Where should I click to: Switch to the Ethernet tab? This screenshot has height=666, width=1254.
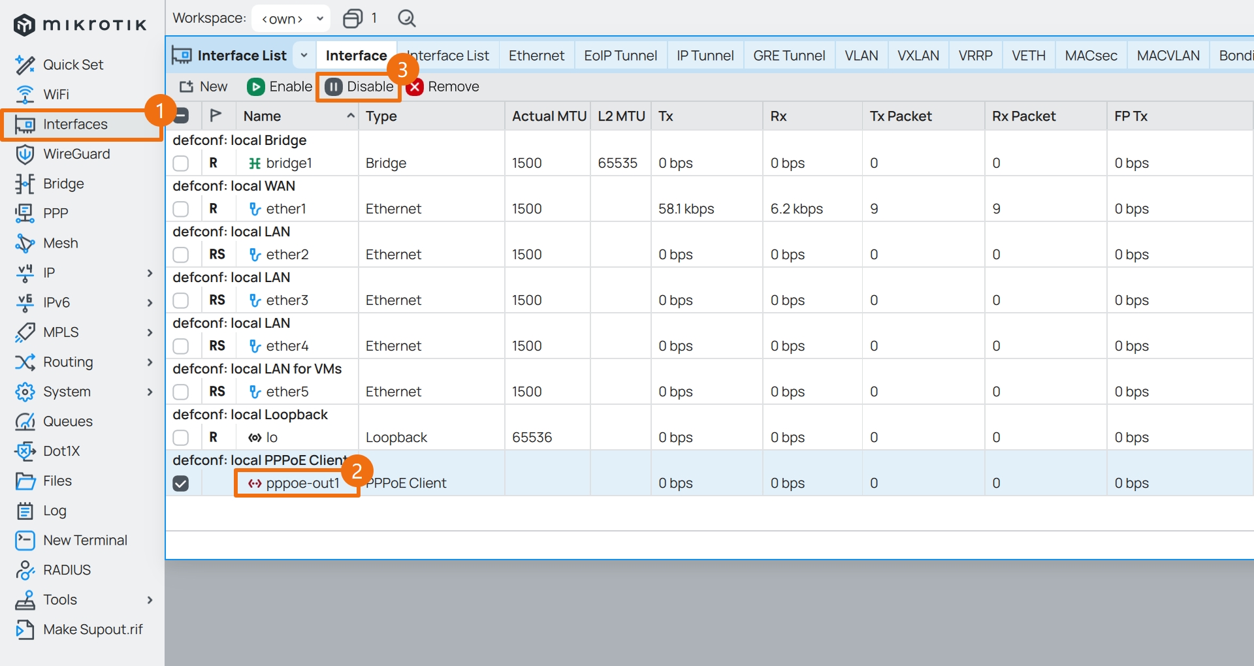[536, 55]
